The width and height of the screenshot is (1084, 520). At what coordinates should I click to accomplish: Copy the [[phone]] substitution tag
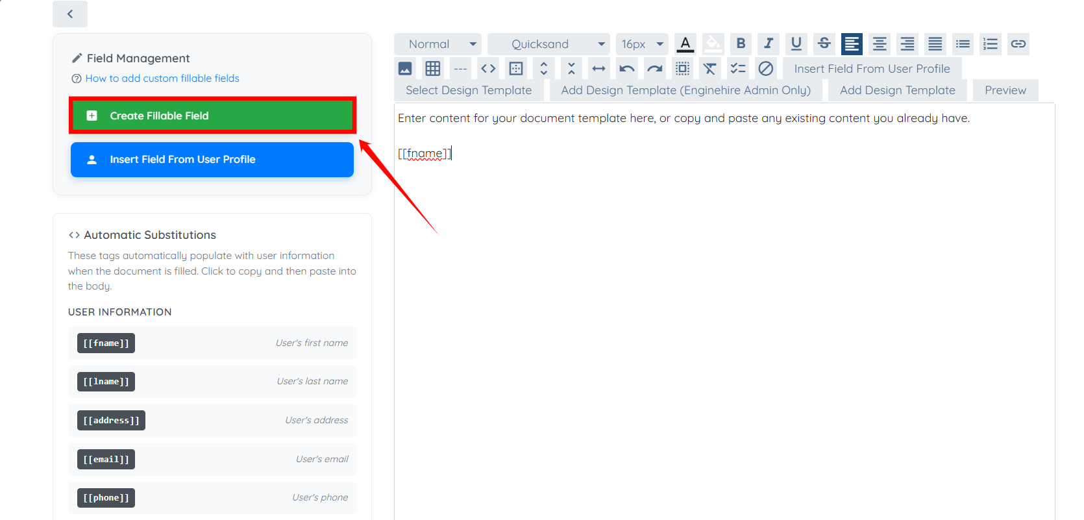tap(106, 498)
